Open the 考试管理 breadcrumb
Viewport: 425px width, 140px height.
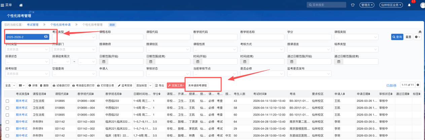33,25
